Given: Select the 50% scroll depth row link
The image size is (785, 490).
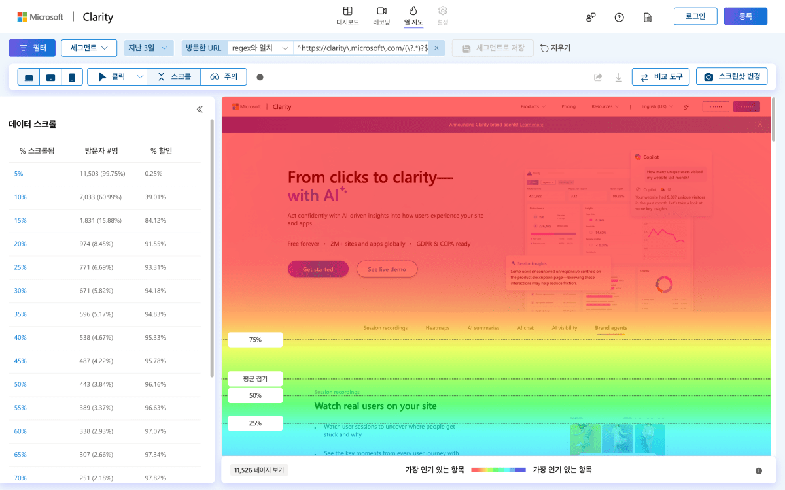Looking at the screenshot, I should click(20, 385).
